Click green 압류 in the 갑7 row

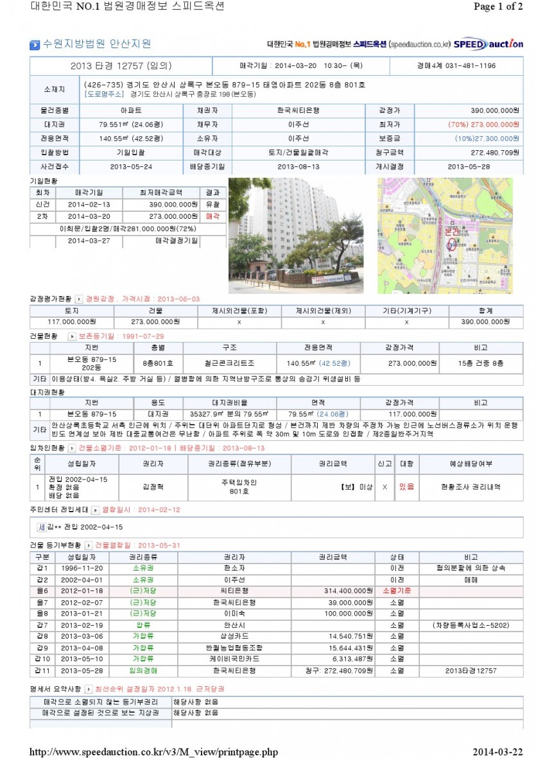click(x=144, y=626)
